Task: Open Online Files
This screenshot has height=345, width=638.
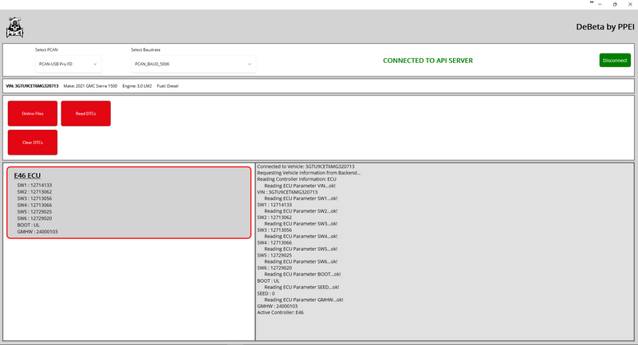Action: point(33,114)
